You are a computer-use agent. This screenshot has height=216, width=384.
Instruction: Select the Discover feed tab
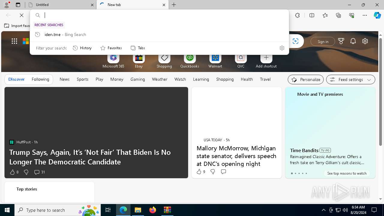(x=16, y=79)
